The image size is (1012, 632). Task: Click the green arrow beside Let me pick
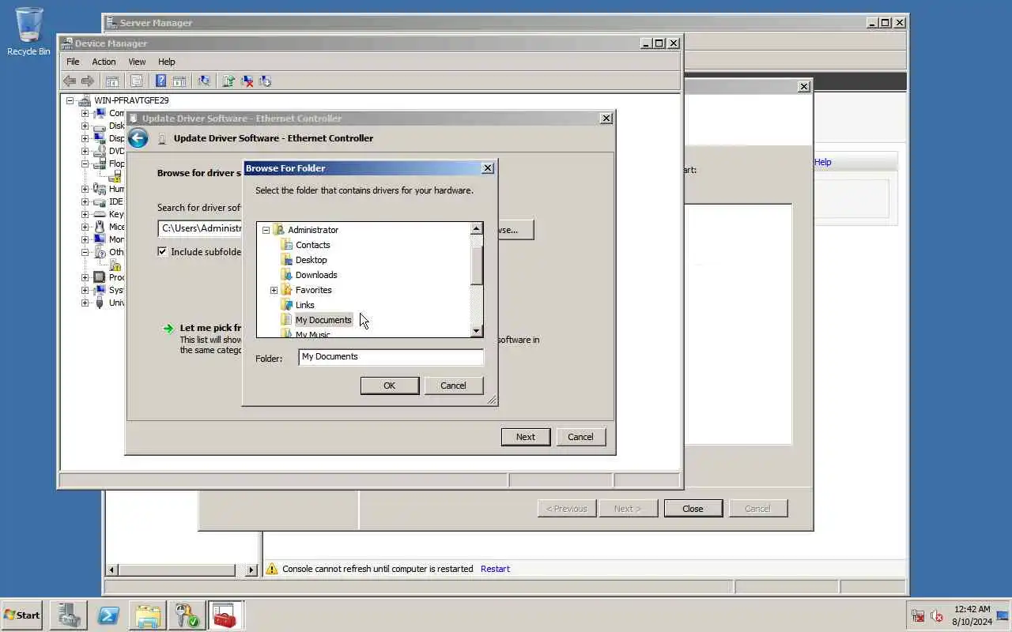point(168,328)
